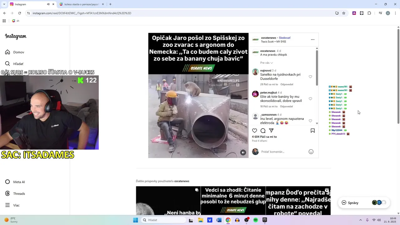Open a new Chrome tab
400x225 pixels.
(110, 4)
